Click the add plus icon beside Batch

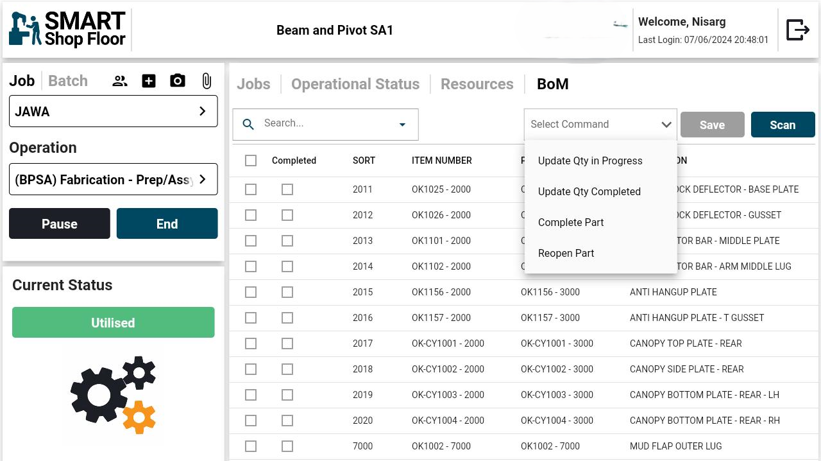click(x=149, y=81)
